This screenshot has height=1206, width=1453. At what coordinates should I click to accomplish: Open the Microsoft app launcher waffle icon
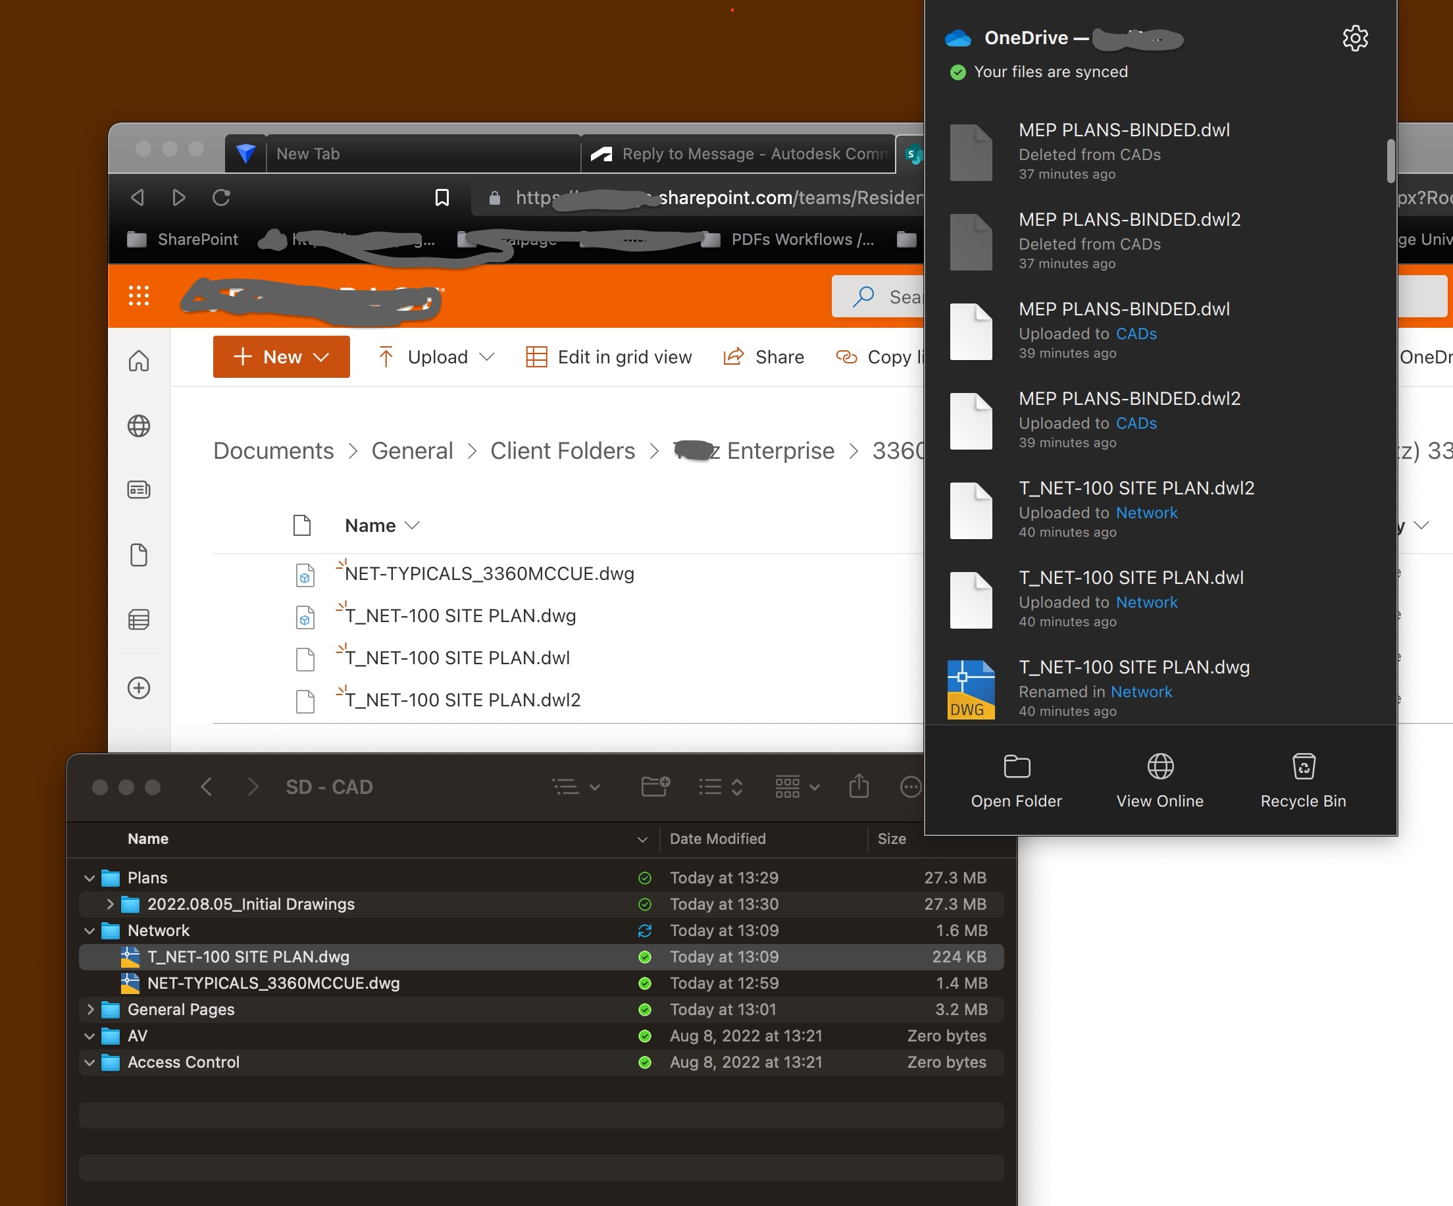tap(139, 296)
